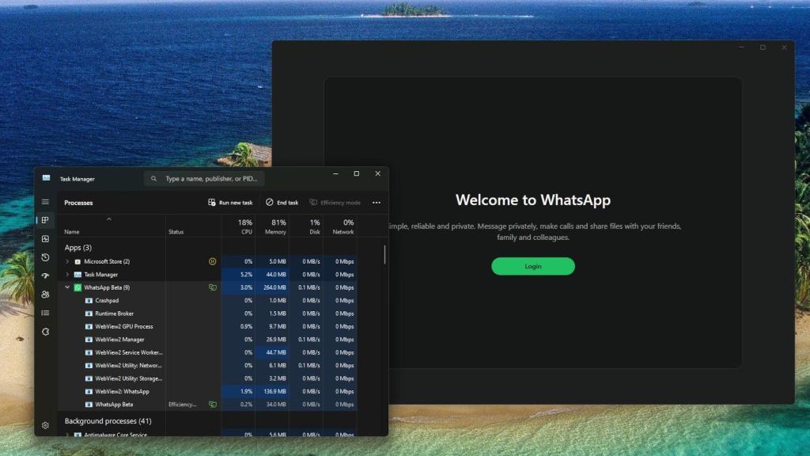Screen dimensions: 810x456
Task: Click the Run new task button
Action: point(230,202)
